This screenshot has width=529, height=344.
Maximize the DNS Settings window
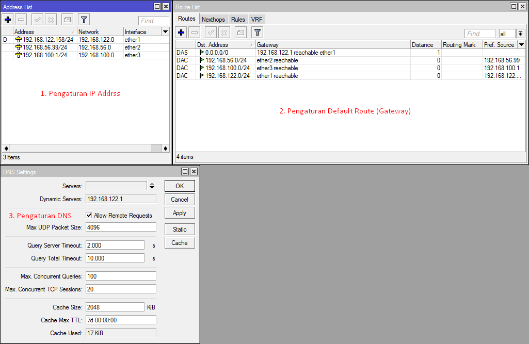point(185,171)
